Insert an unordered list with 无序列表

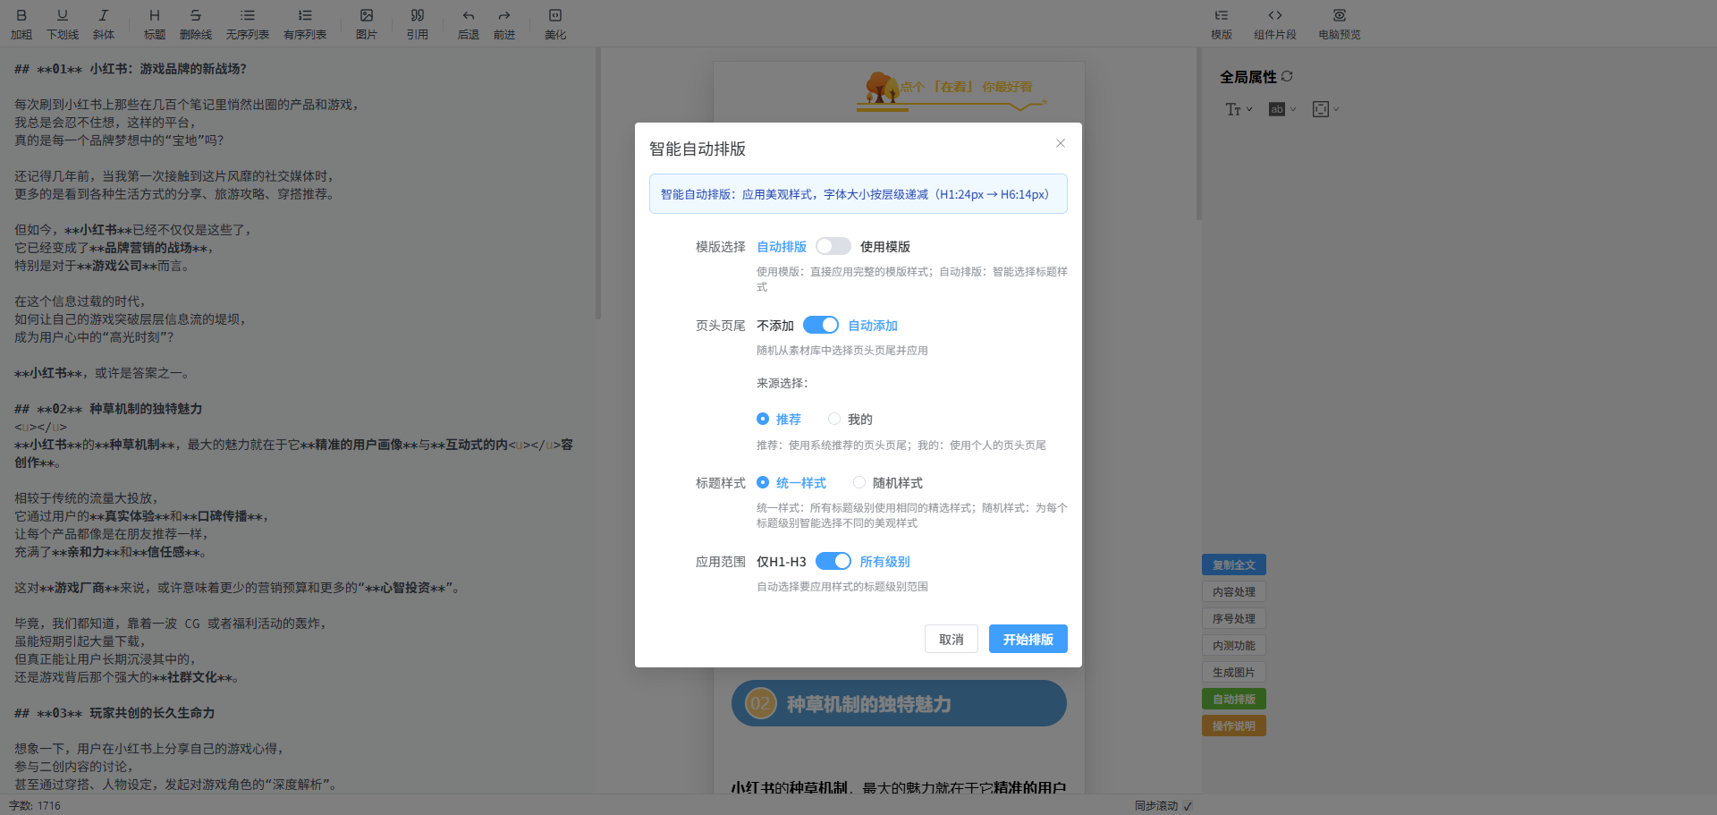pyautogui.click(x=248, y=24)
